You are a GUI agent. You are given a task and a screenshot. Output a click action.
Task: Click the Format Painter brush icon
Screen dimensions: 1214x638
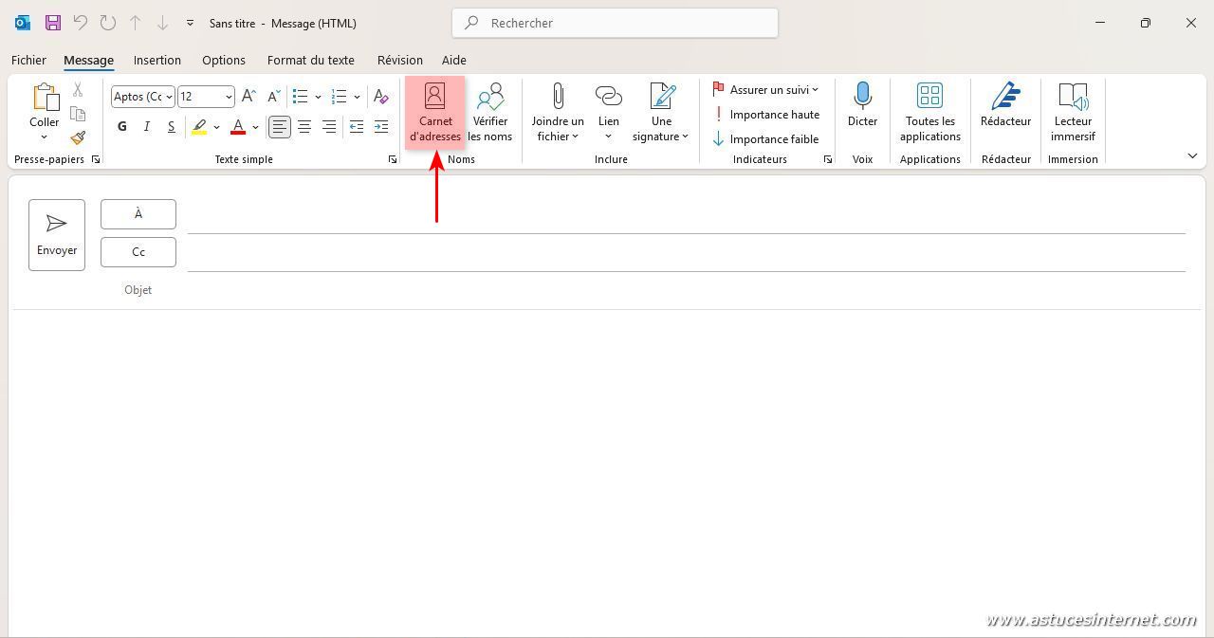[78, 137]
